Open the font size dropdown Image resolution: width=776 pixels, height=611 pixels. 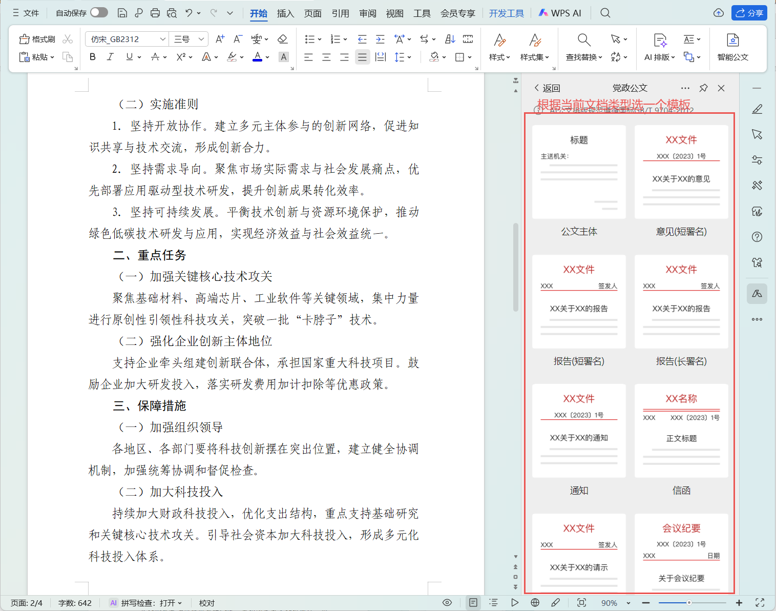coord(201,39)
